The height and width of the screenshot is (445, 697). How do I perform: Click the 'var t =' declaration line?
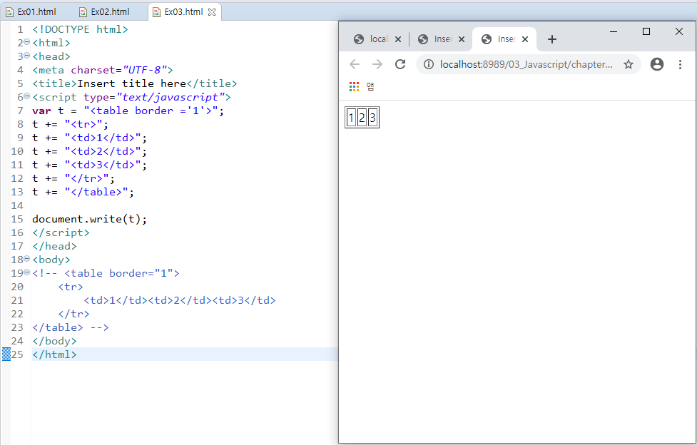[128, 111]
